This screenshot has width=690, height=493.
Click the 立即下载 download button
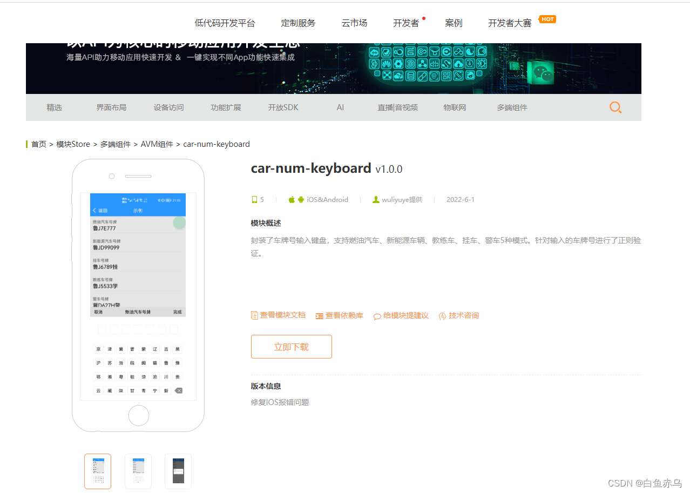click(292, 347)
